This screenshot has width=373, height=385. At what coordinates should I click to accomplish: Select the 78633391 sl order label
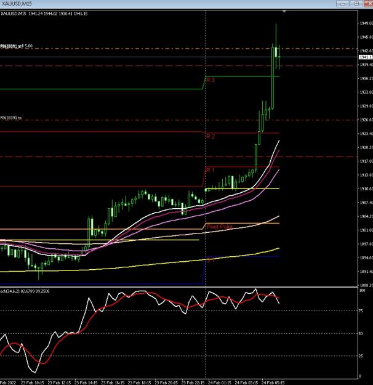pos(12,46)
